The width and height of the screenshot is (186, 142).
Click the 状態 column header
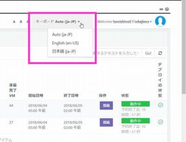click(x=125, y=96)
